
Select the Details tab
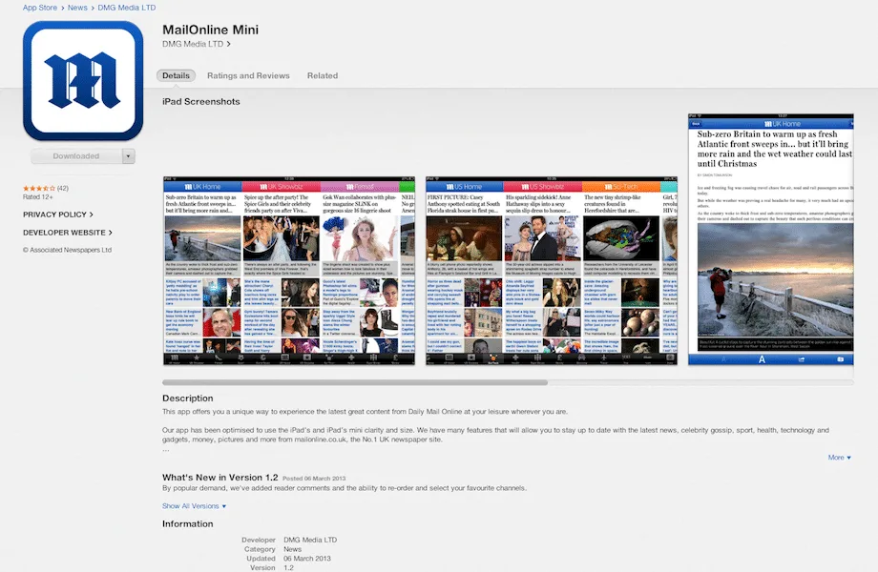[x=176, y=75]
